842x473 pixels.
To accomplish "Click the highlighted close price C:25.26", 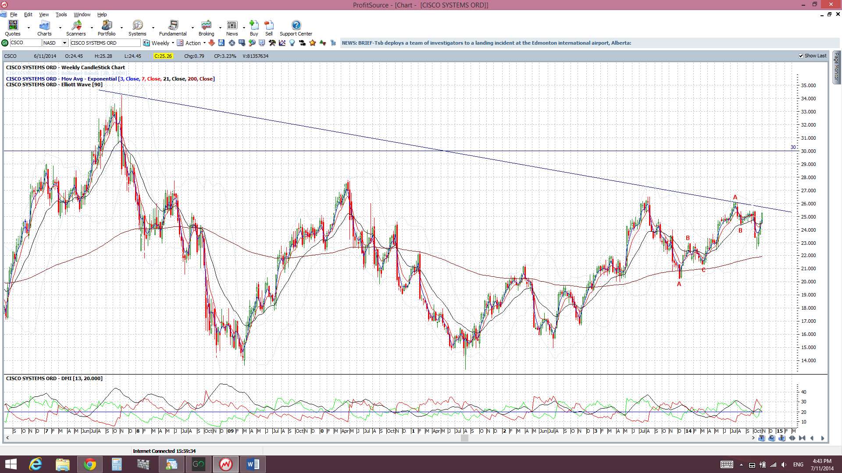I will (x=163, y=56).
